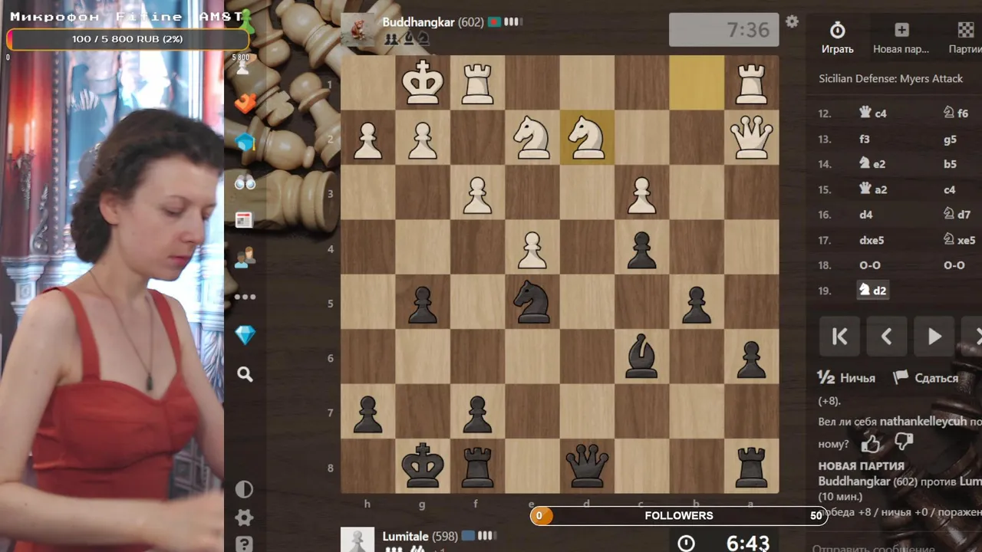Image resolution: width=982 pixels, height=552 pixels.
Task: Click the white king on g1
Action: click(423, 83)
